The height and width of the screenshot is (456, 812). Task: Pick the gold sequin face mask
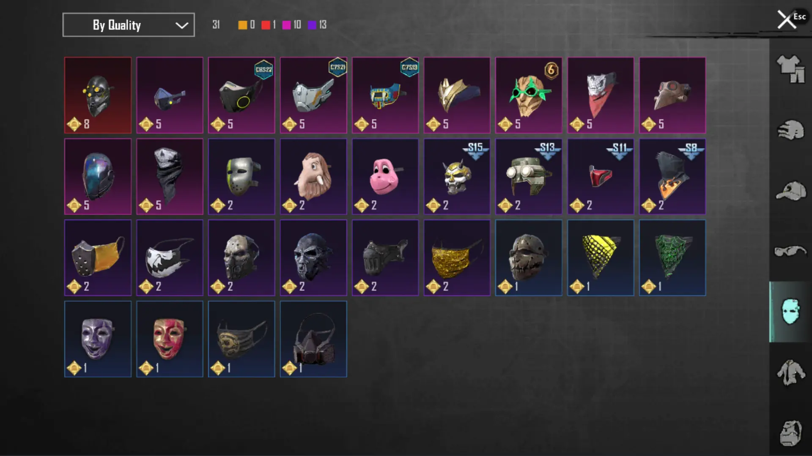(x=457, y=258)
